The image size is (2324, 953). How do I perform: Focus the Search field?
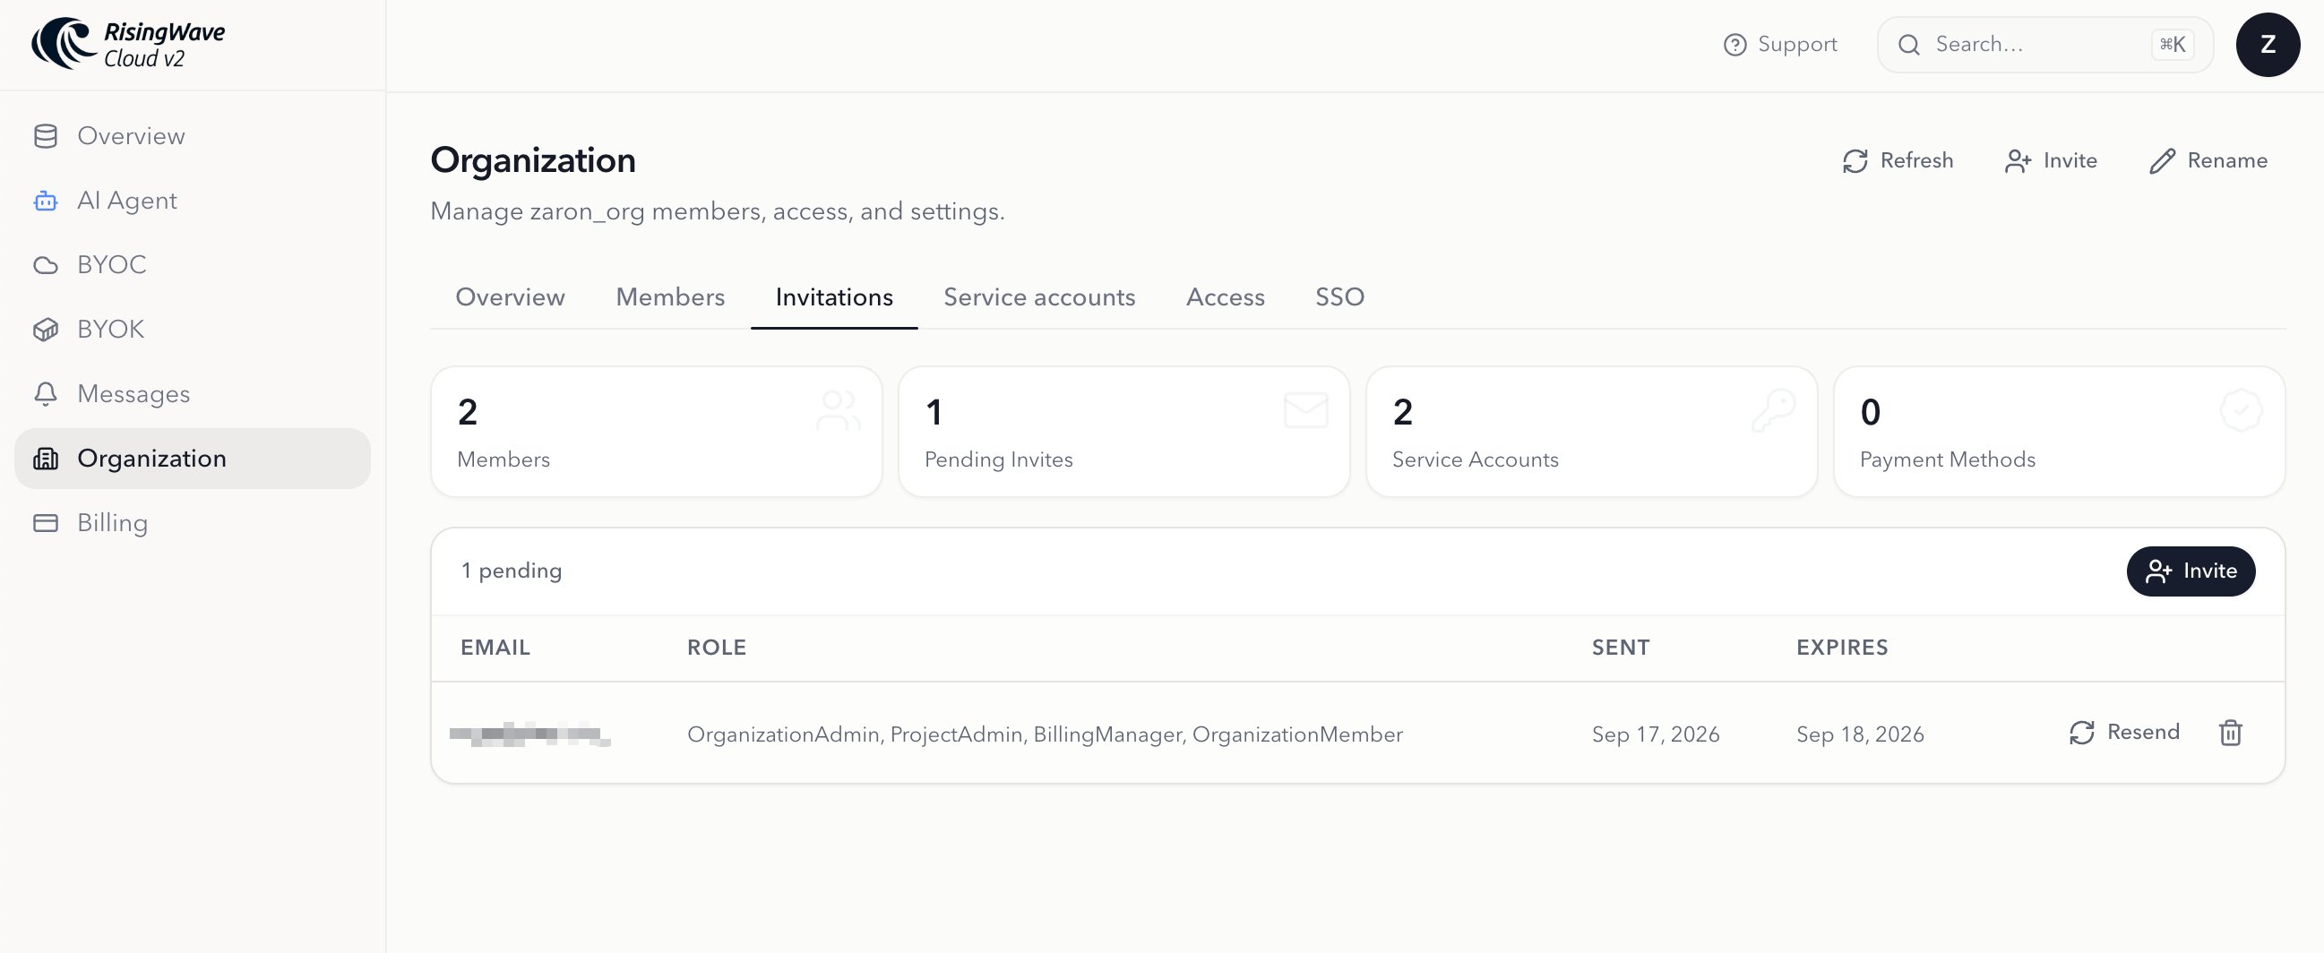(x=2044, y=44)
